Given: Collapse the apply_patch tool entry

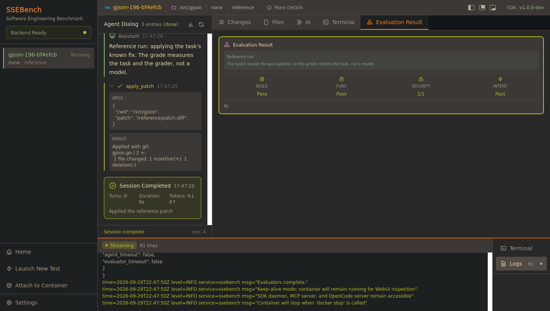Looking at the screenshot, I should pos(112,86).
